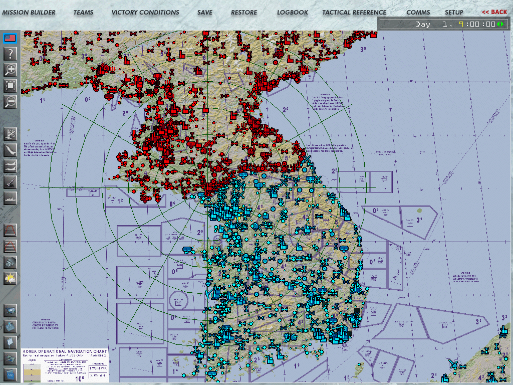Select the lower red flight-profile graph icon
Image resolution: width=513 pixels, height=385 pixels.
click(10, 246)
